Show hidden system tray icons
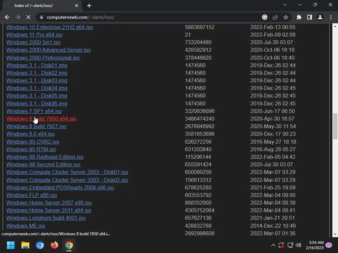 pyautogui.click(x=273, y=245)
